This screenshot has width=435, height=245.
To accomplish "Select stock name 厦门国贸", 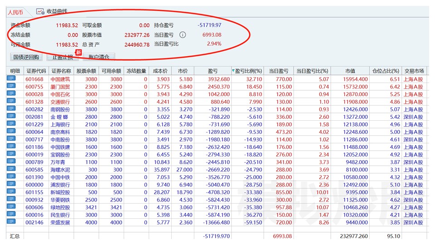I will (60, 87).
